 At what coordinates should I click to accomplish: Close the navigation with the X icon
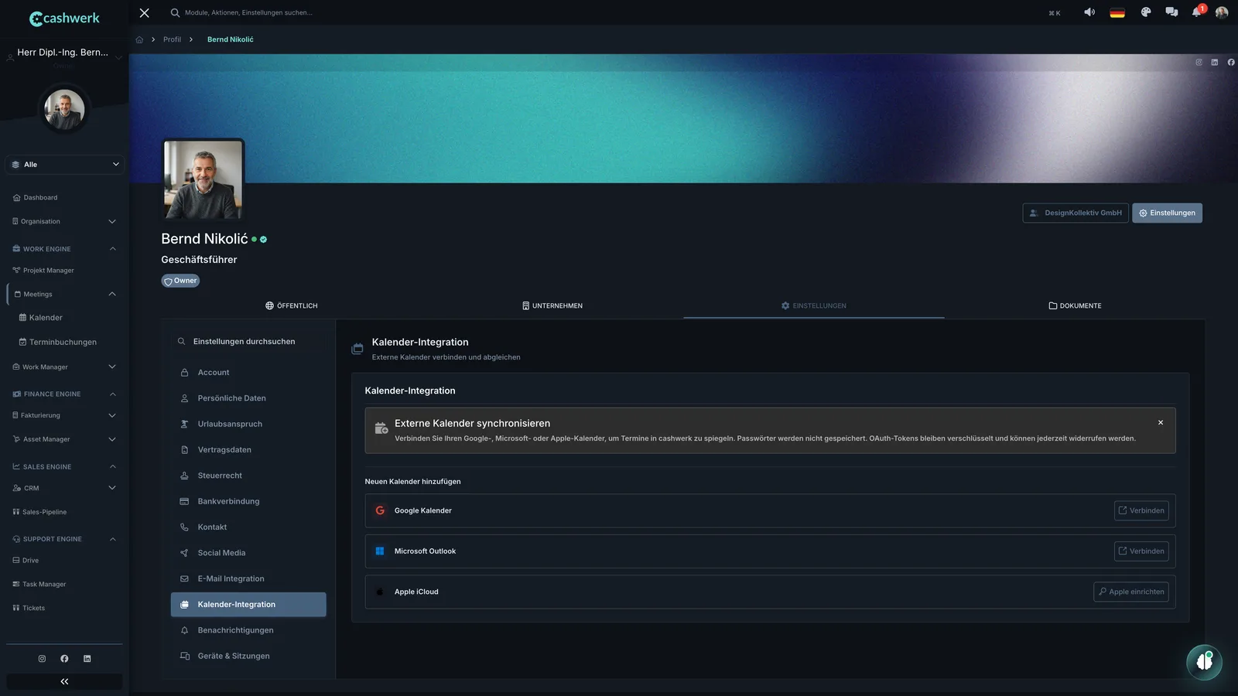(x=144, y=13)
